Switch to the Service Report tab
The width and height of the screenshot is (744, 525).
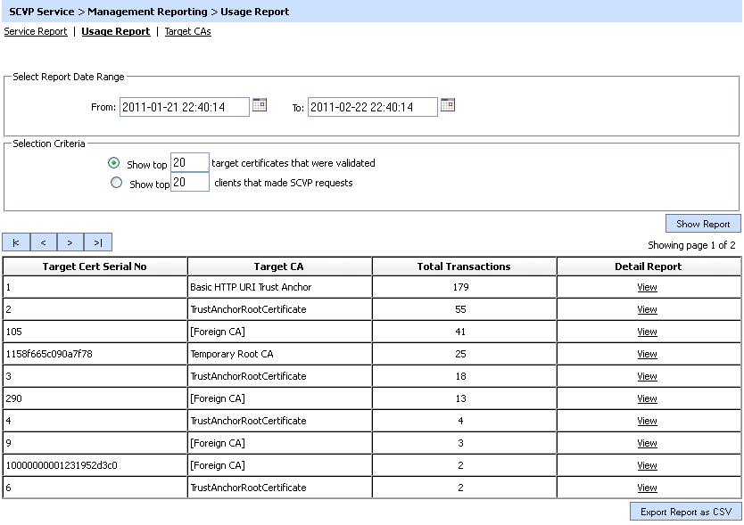[36, 31]
